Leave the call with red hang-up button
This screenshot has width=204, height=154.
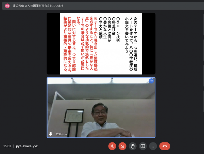[x=165, y=146]
